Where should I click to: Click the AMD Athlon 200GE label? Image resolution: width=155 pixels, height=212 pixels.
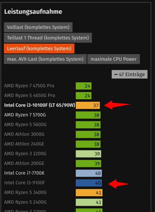tap(24, 163)
